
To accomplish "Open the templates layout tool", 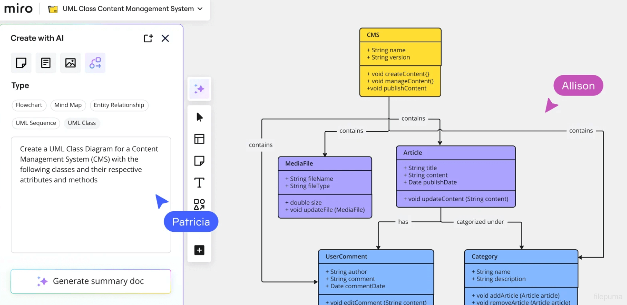I will [199, 139].
